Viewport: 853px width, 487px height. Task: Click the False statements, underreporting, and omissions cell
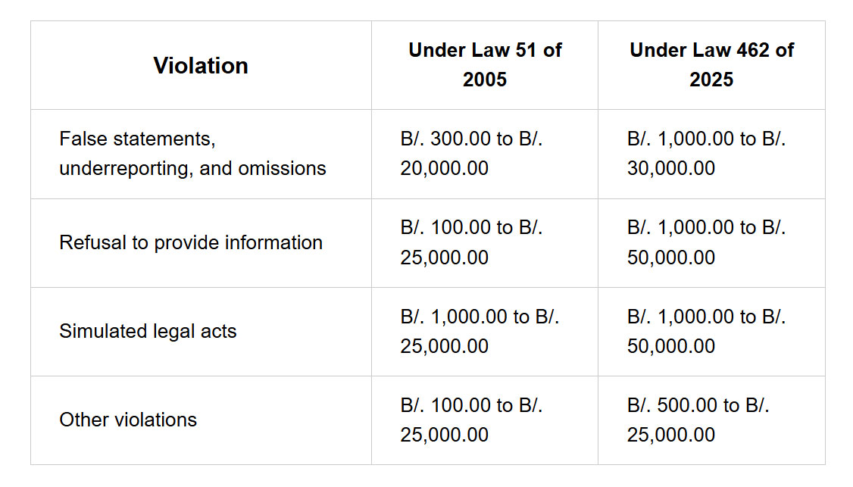point(201,154)
